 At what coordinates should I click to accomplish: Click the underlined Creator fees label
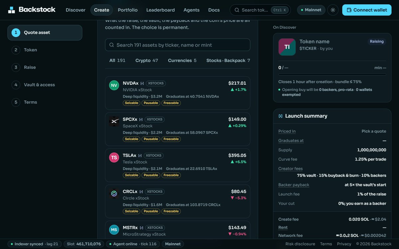[x=291, y=169]
